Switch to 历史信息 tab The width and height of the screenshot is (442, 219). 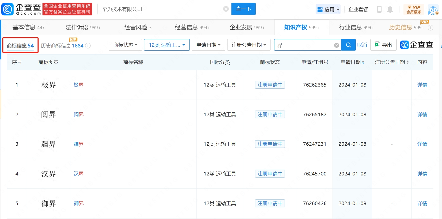pos(407,27)
